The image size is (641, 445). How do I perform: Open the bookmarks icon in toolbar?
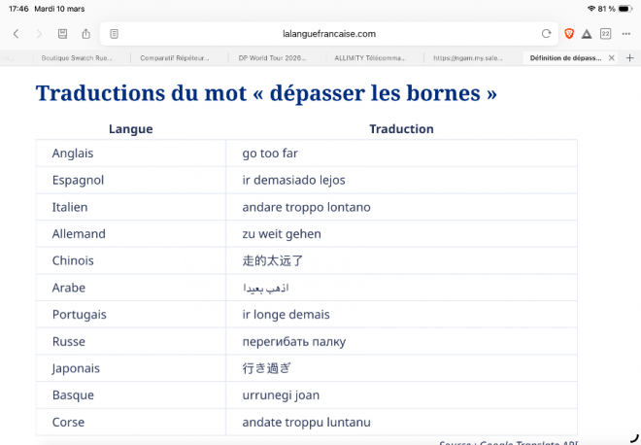[63, 33]
